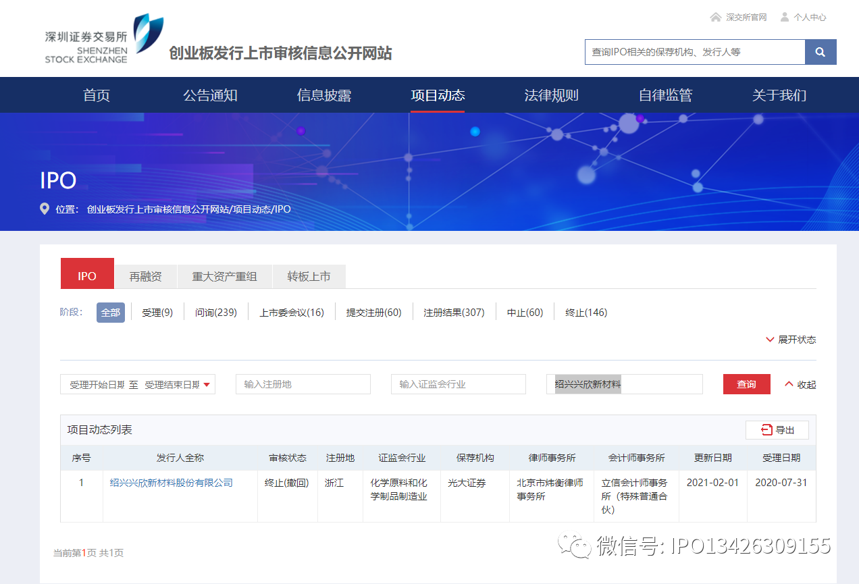Click the export icon on 导出 button
The image size is (859, 584).
click(x=766, y=430)
